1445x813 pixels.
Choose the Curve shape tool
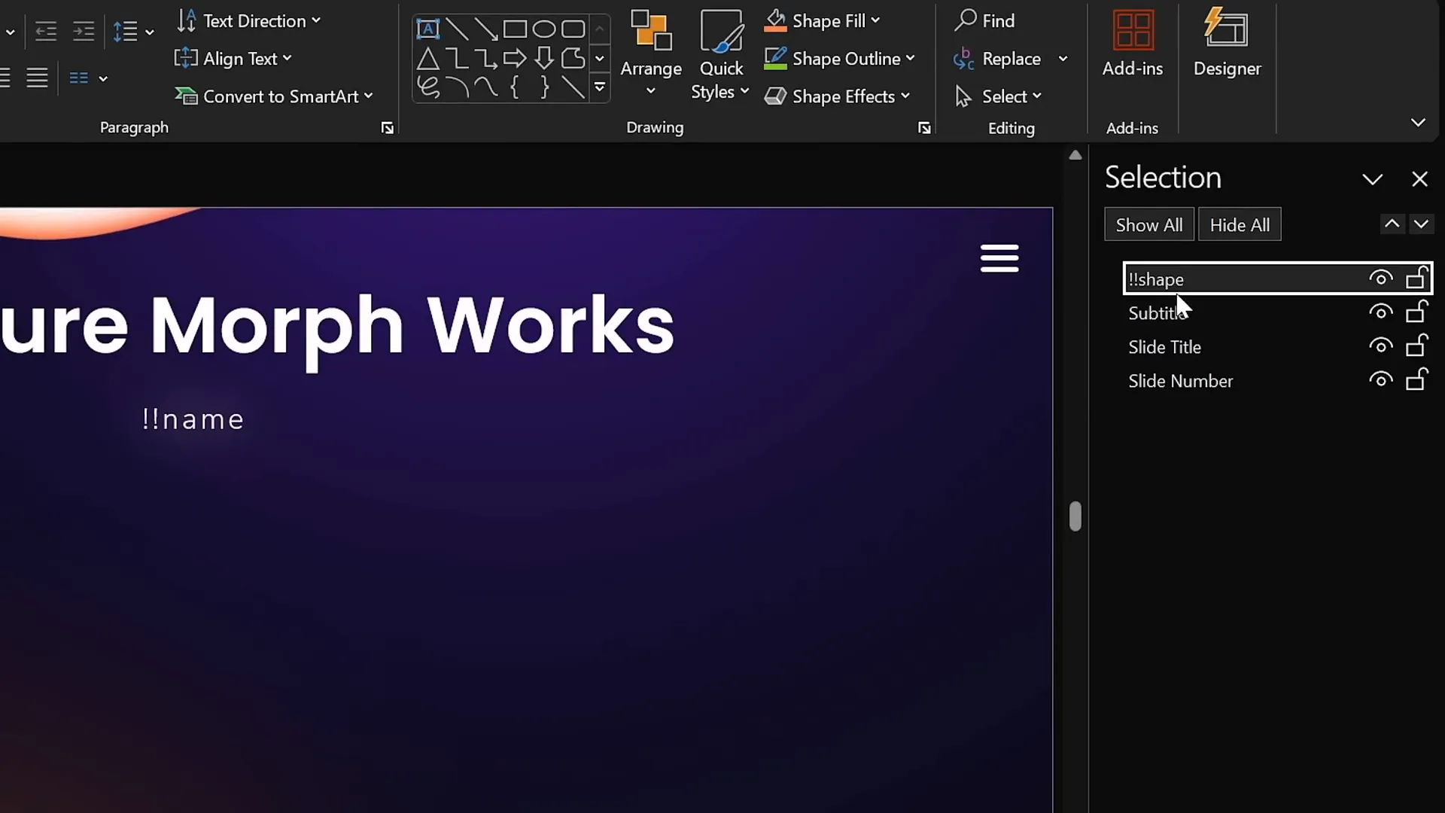click(485, 87)
